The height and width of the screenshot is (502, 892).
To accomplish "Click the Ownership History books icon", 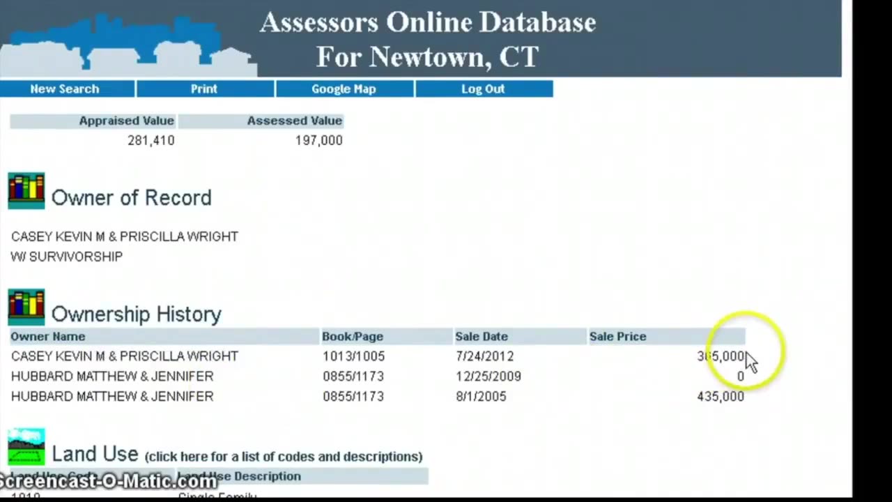I will pyautogui.click(x=26, y=307).
